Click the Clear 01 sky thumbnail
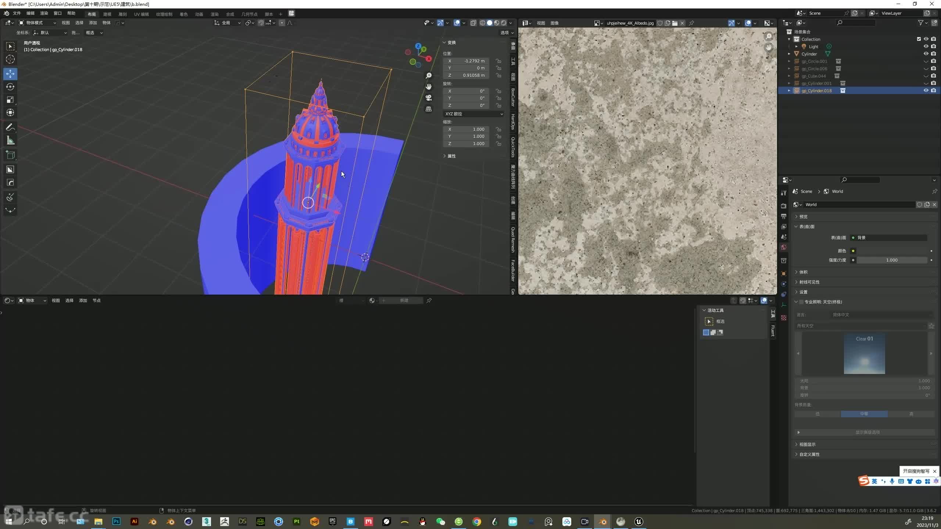The height and width of the screenshot is (529, 941). pyautogui.click(x=865, y=354)
